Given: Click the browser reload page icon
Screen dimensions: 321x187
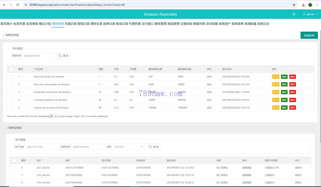Looking at the screenshot, I should (x=18, y=5).
